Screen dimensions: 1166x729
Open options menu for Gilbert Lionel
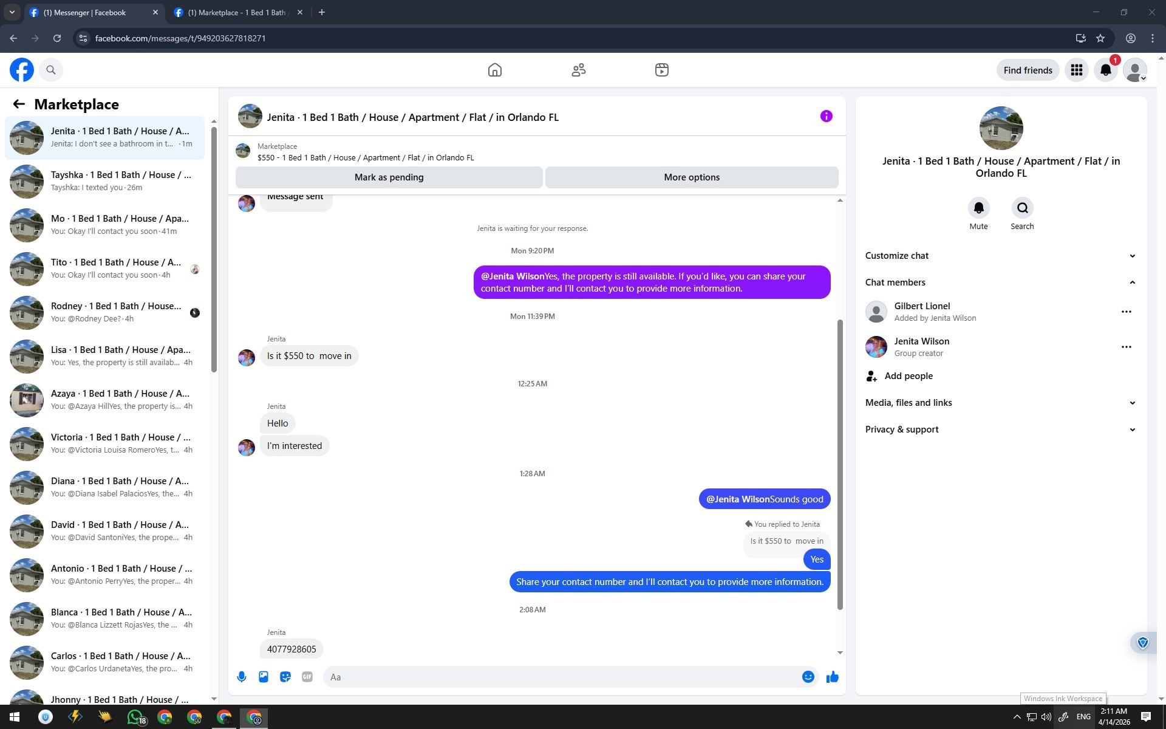1126,312
